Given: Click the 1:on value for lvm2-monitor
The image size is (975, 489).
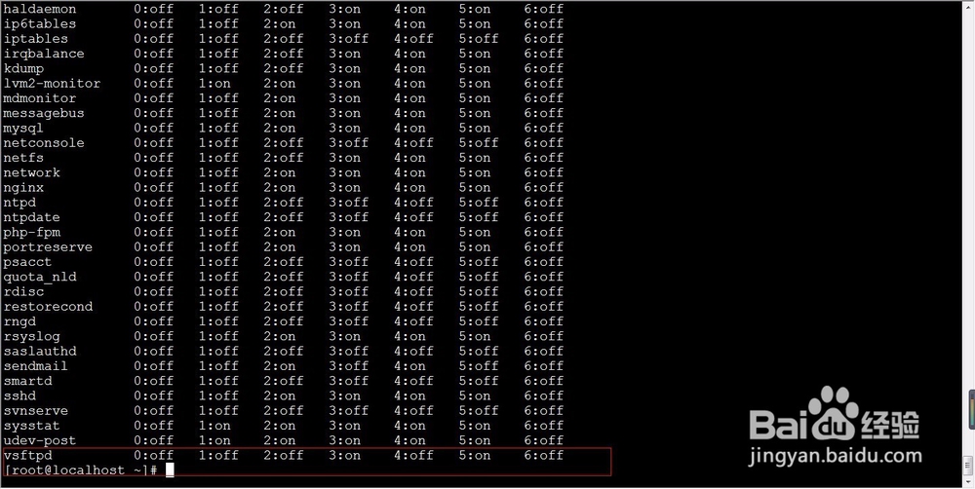Looking at the screenshot, I should (214, 83).
